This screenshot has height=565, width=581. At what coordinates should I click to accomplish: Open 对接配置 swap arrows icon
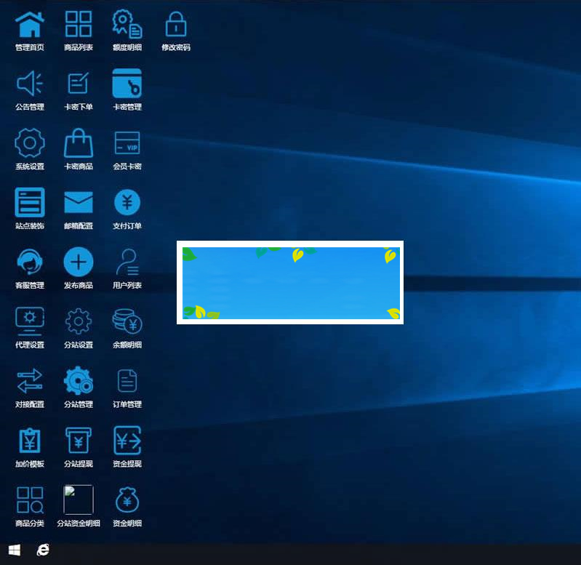point(30,380)
